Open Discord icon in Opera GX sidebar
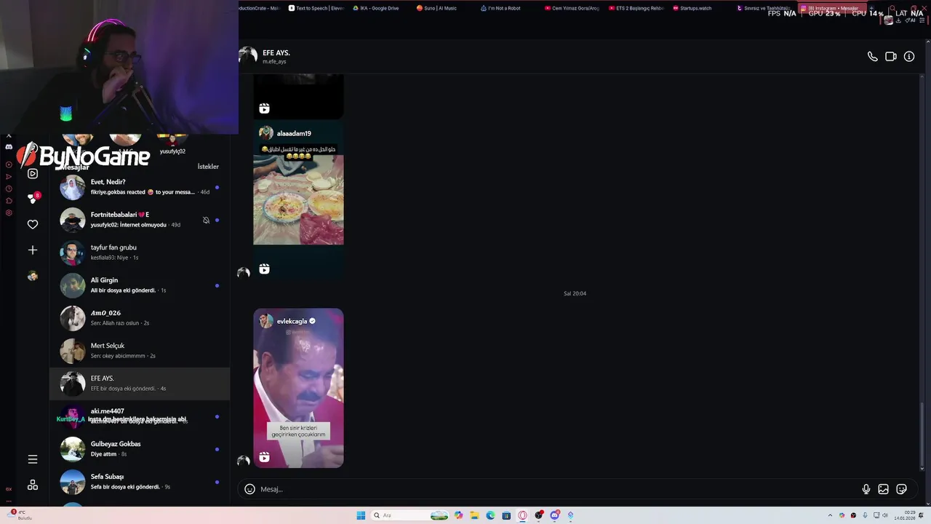The height and width of the screenshot is (524, 931). [x=9, y=147]
